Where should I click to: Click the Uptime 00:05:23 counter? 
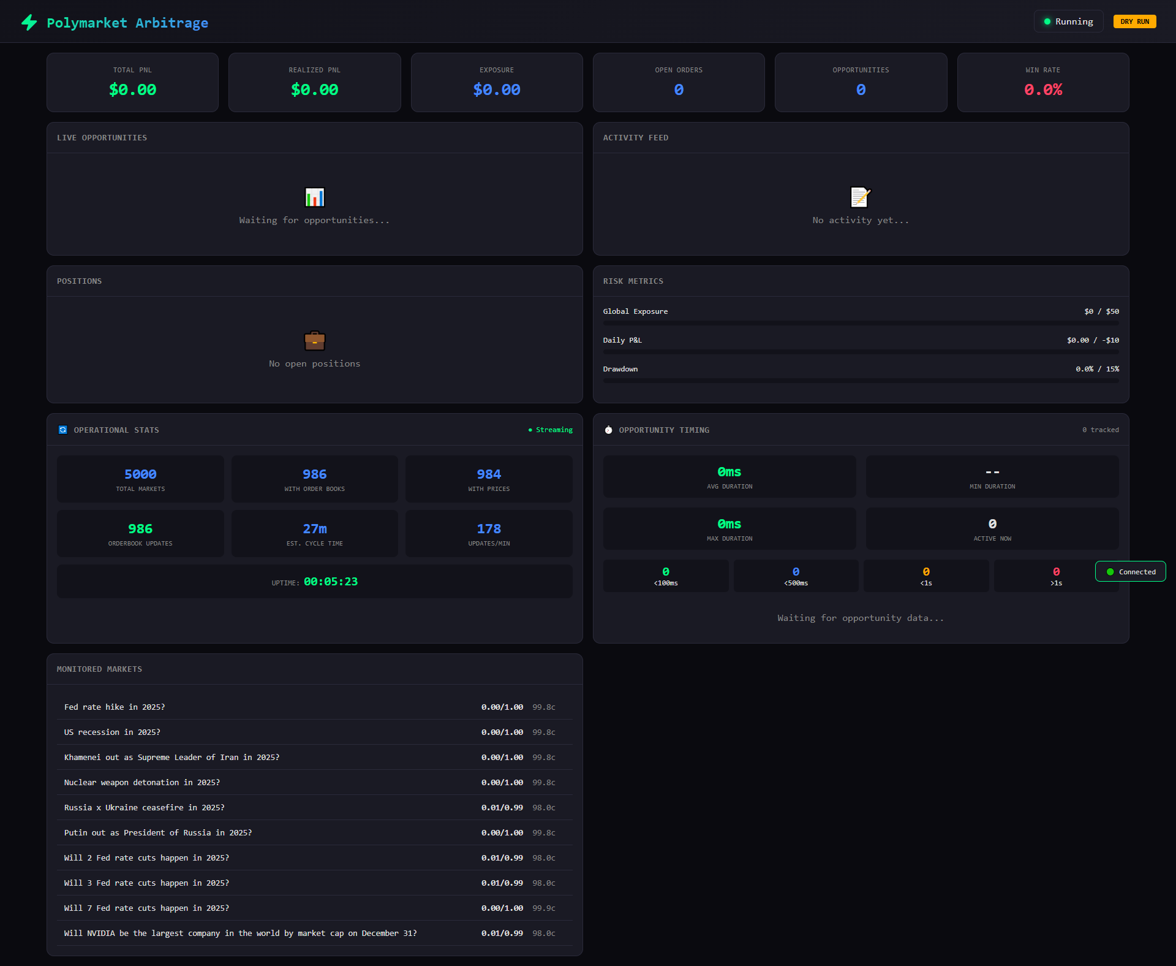(315, 581)
